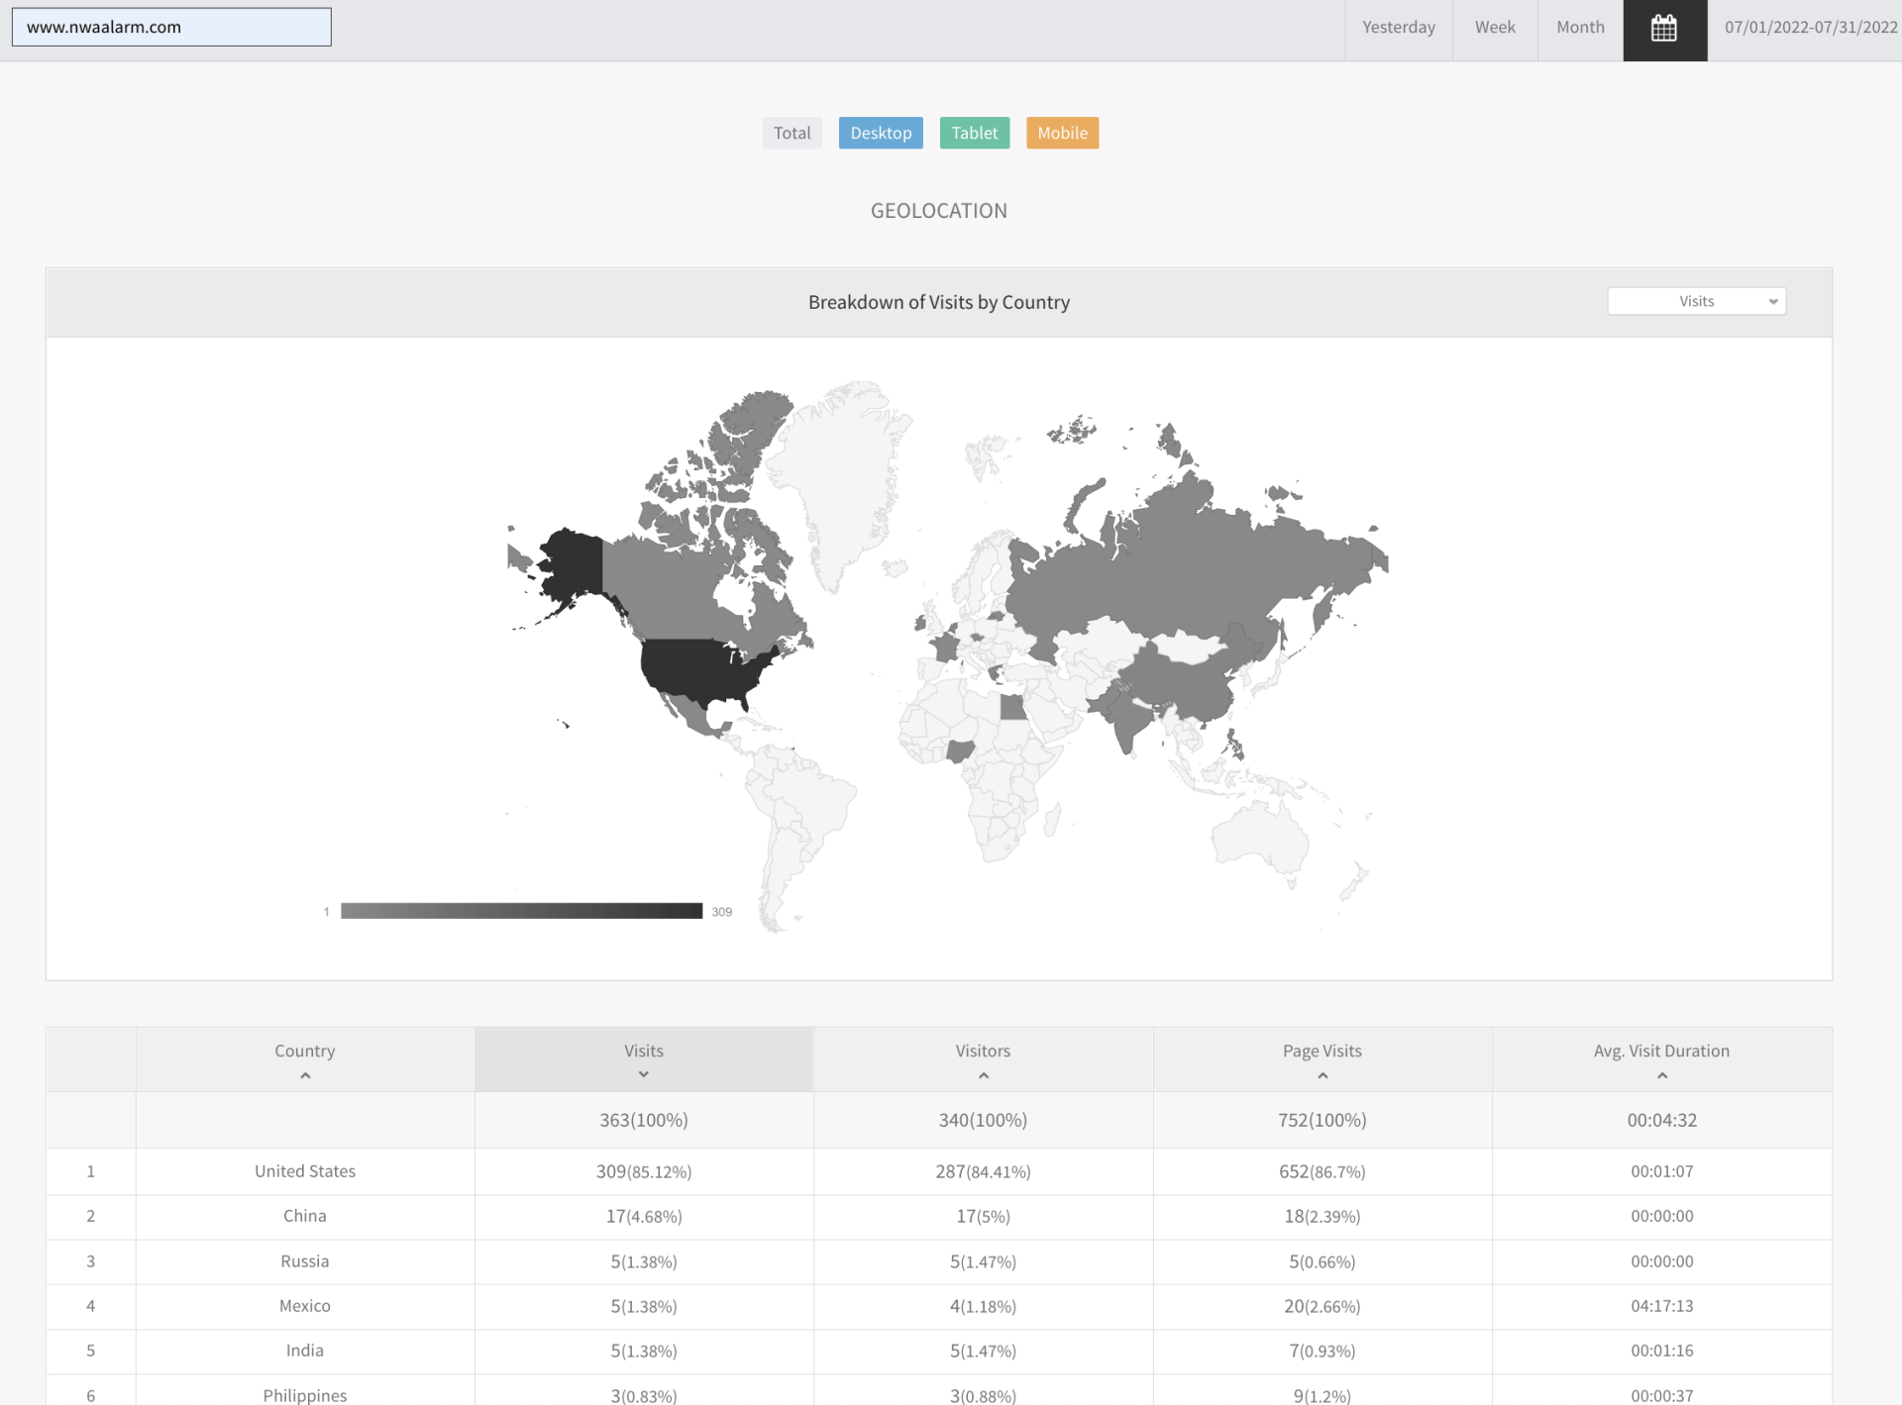Select the Month time range tab

[1580, 29]
